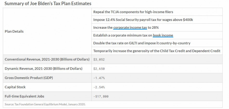
Task: Click the Double the tax rate on GILTI line
Action: [x=142, y=43]
